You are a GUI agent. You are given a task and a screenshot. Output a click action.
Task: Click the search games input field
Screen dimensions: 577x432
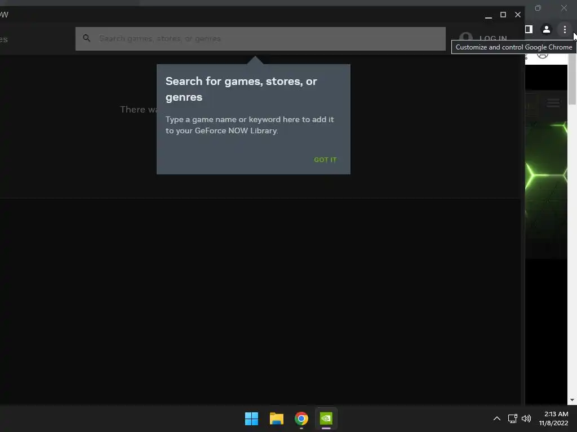[260, 39]
